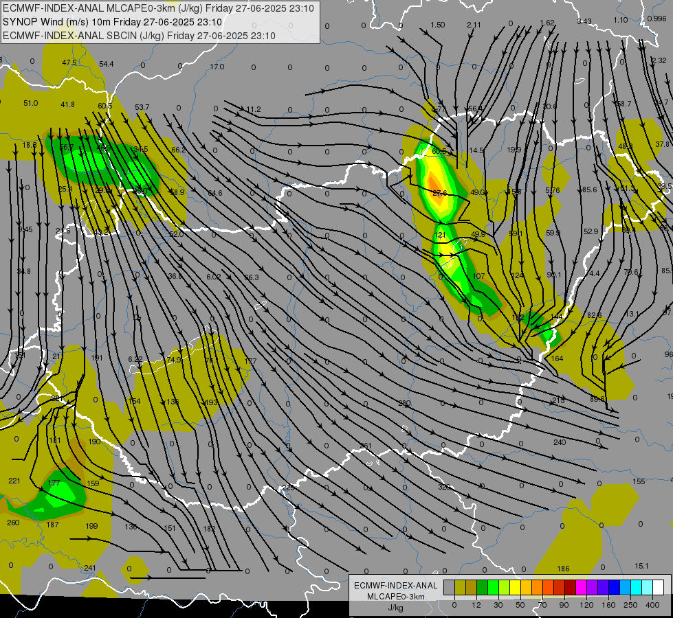
Task: Click the map value 124
Action: tap(517, 275)
